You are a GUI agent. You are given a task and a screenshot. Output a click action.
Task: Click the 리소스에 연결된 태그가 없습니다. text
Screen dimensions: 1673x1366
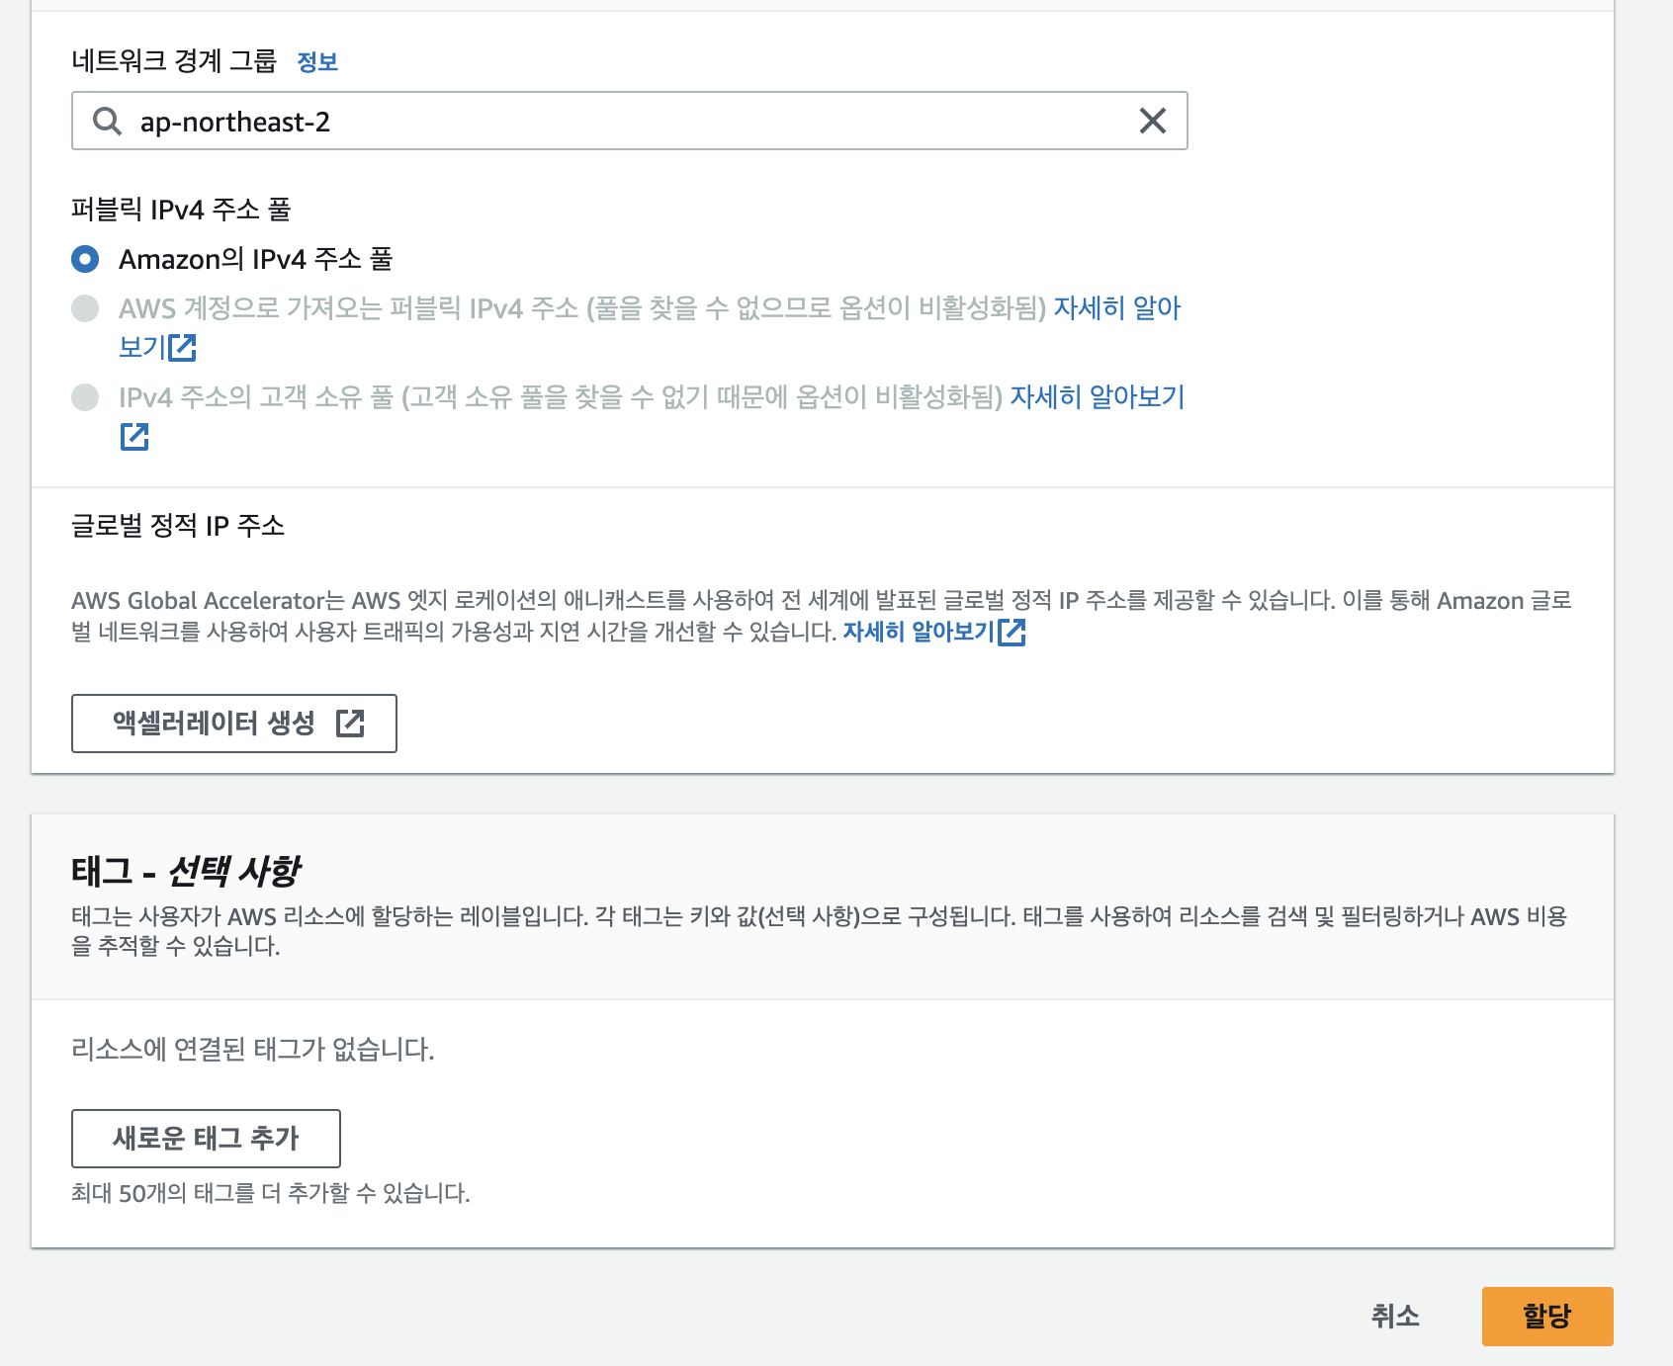[253, 1050]
